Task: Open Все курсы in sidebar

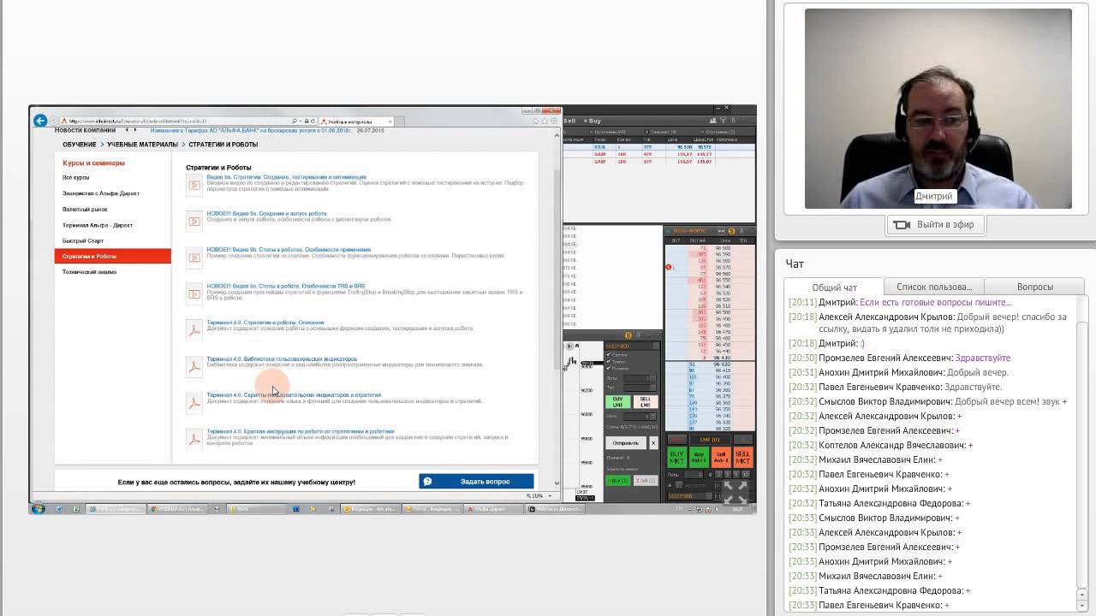Action: coord(76,178)
